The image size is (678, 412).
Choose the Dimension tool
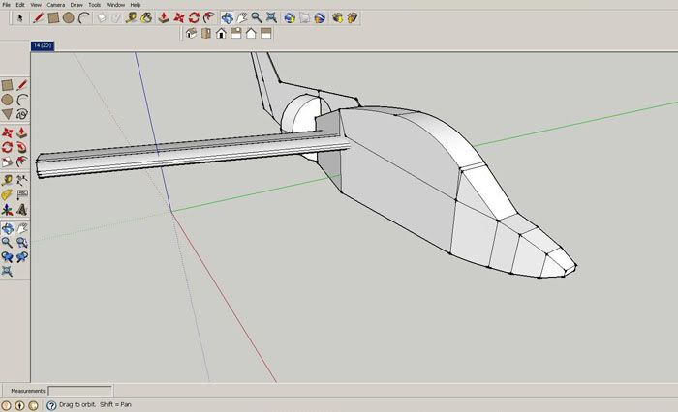click(22, 180)
